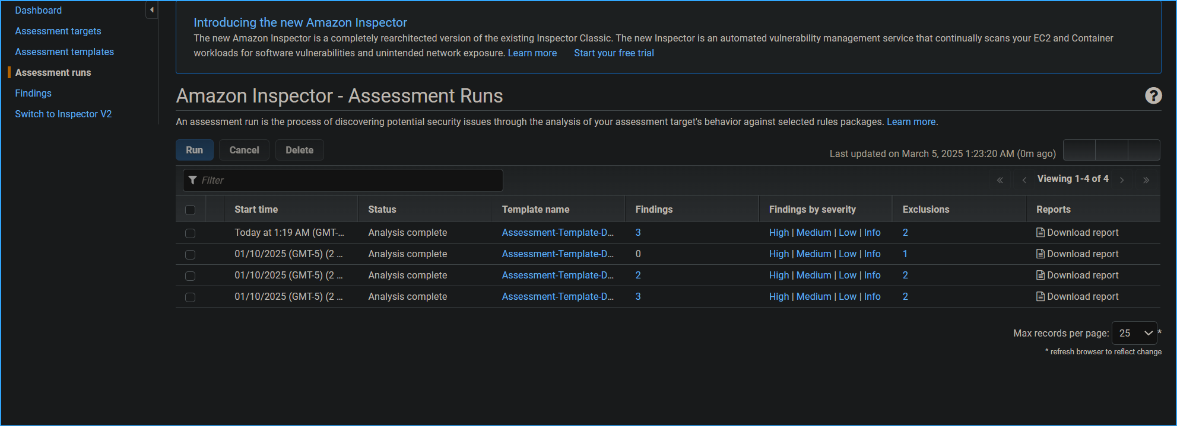Open Learn more link under Assessment Runs description
Image resolution: width=1177 pixels, height=426 pixels.
point(911,121)
